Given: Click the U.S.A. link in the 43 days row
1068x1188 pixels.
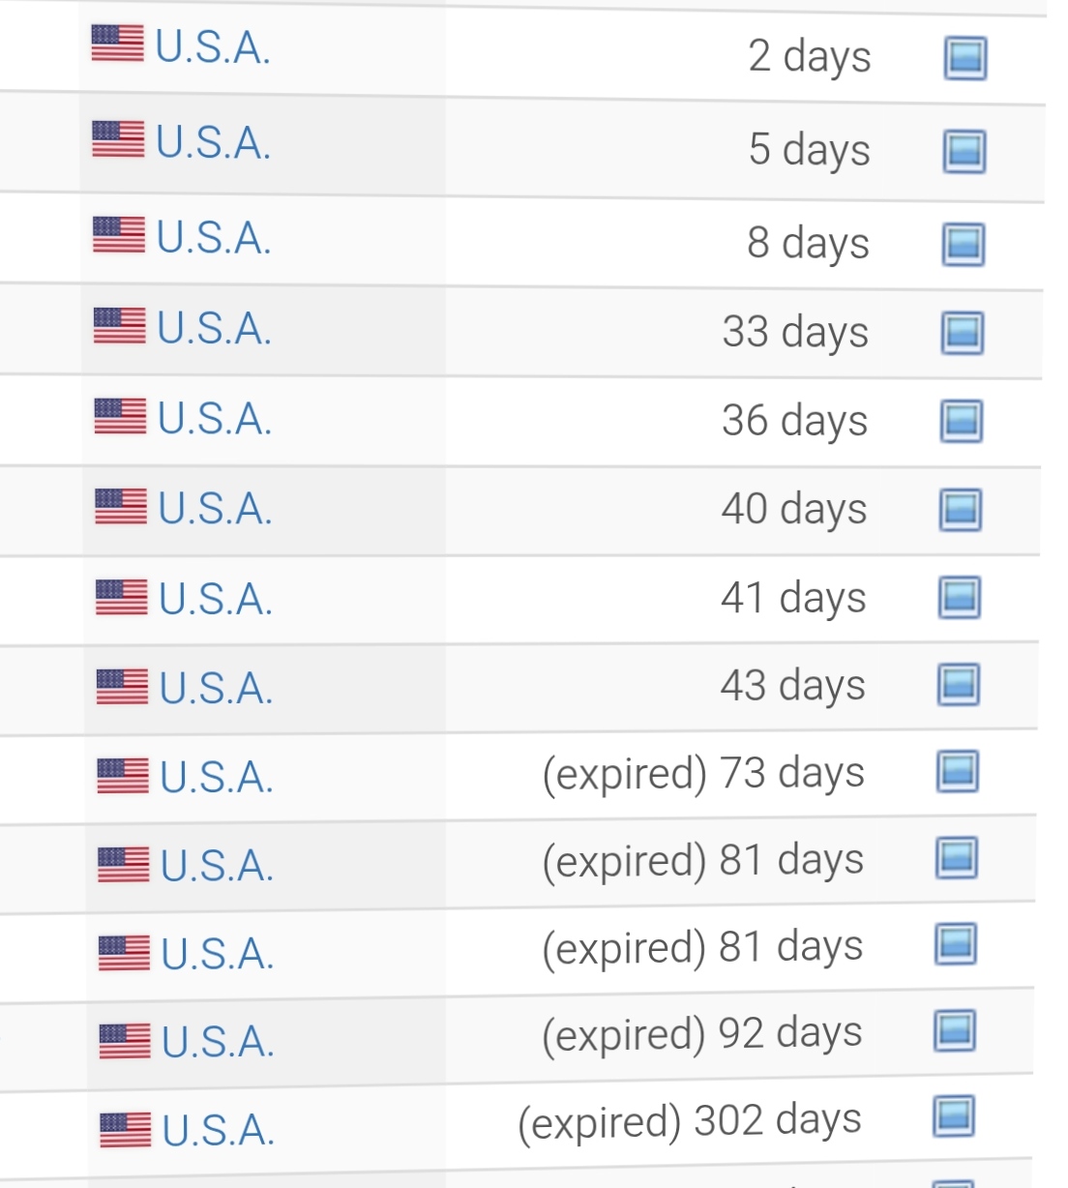Looking at the screenshot, I should coord(217,689).
